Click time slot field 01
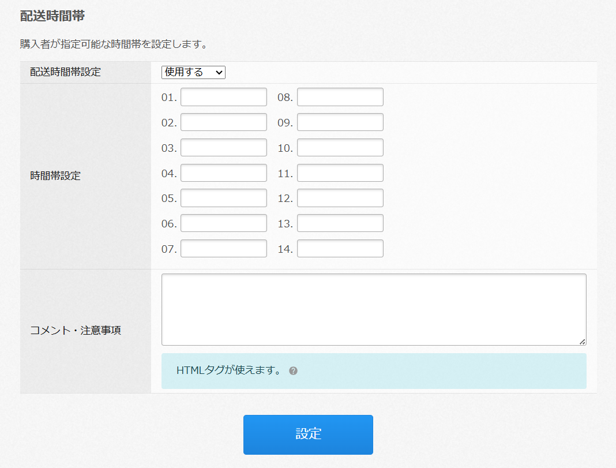The height and width of the screenshot is (468, 616). tap(223, 97)
